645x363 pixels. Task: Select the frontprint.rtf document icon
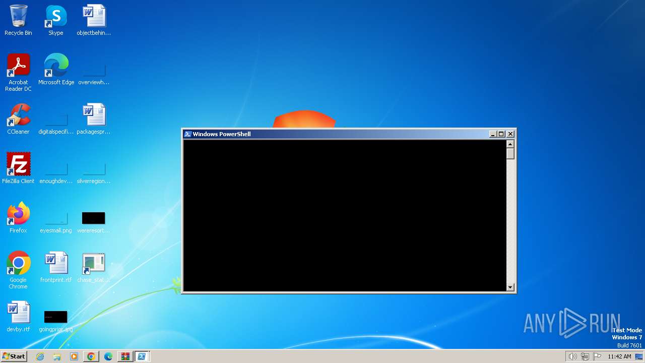coord(56,267)
